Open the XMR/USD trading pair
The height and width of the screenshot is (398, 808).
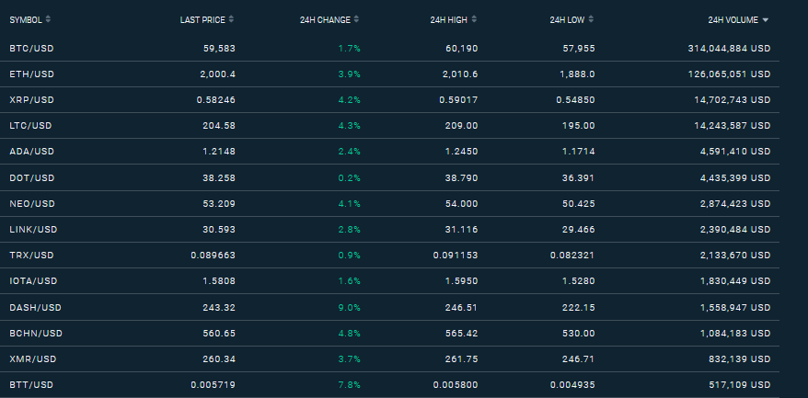click(x=32, y=358)
